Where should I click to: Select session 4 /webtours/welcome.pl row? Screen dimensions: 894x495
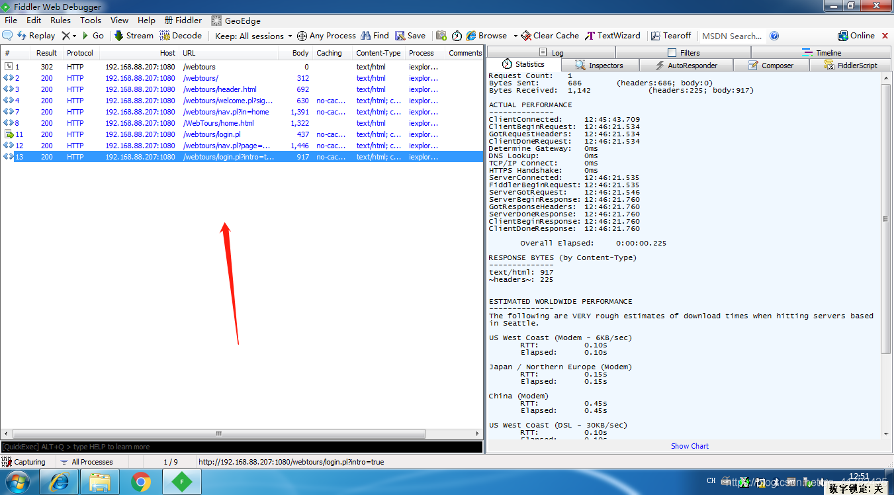point(242,101)
